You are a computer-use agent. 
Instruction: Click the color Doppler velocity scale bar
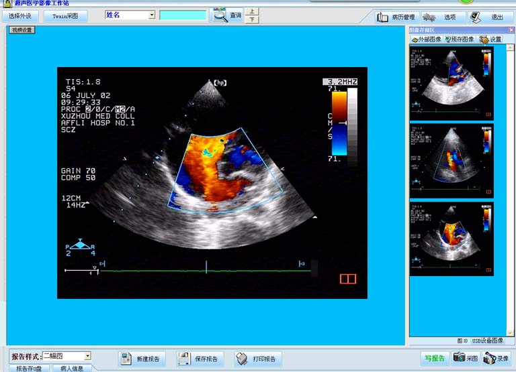[339, 123]
